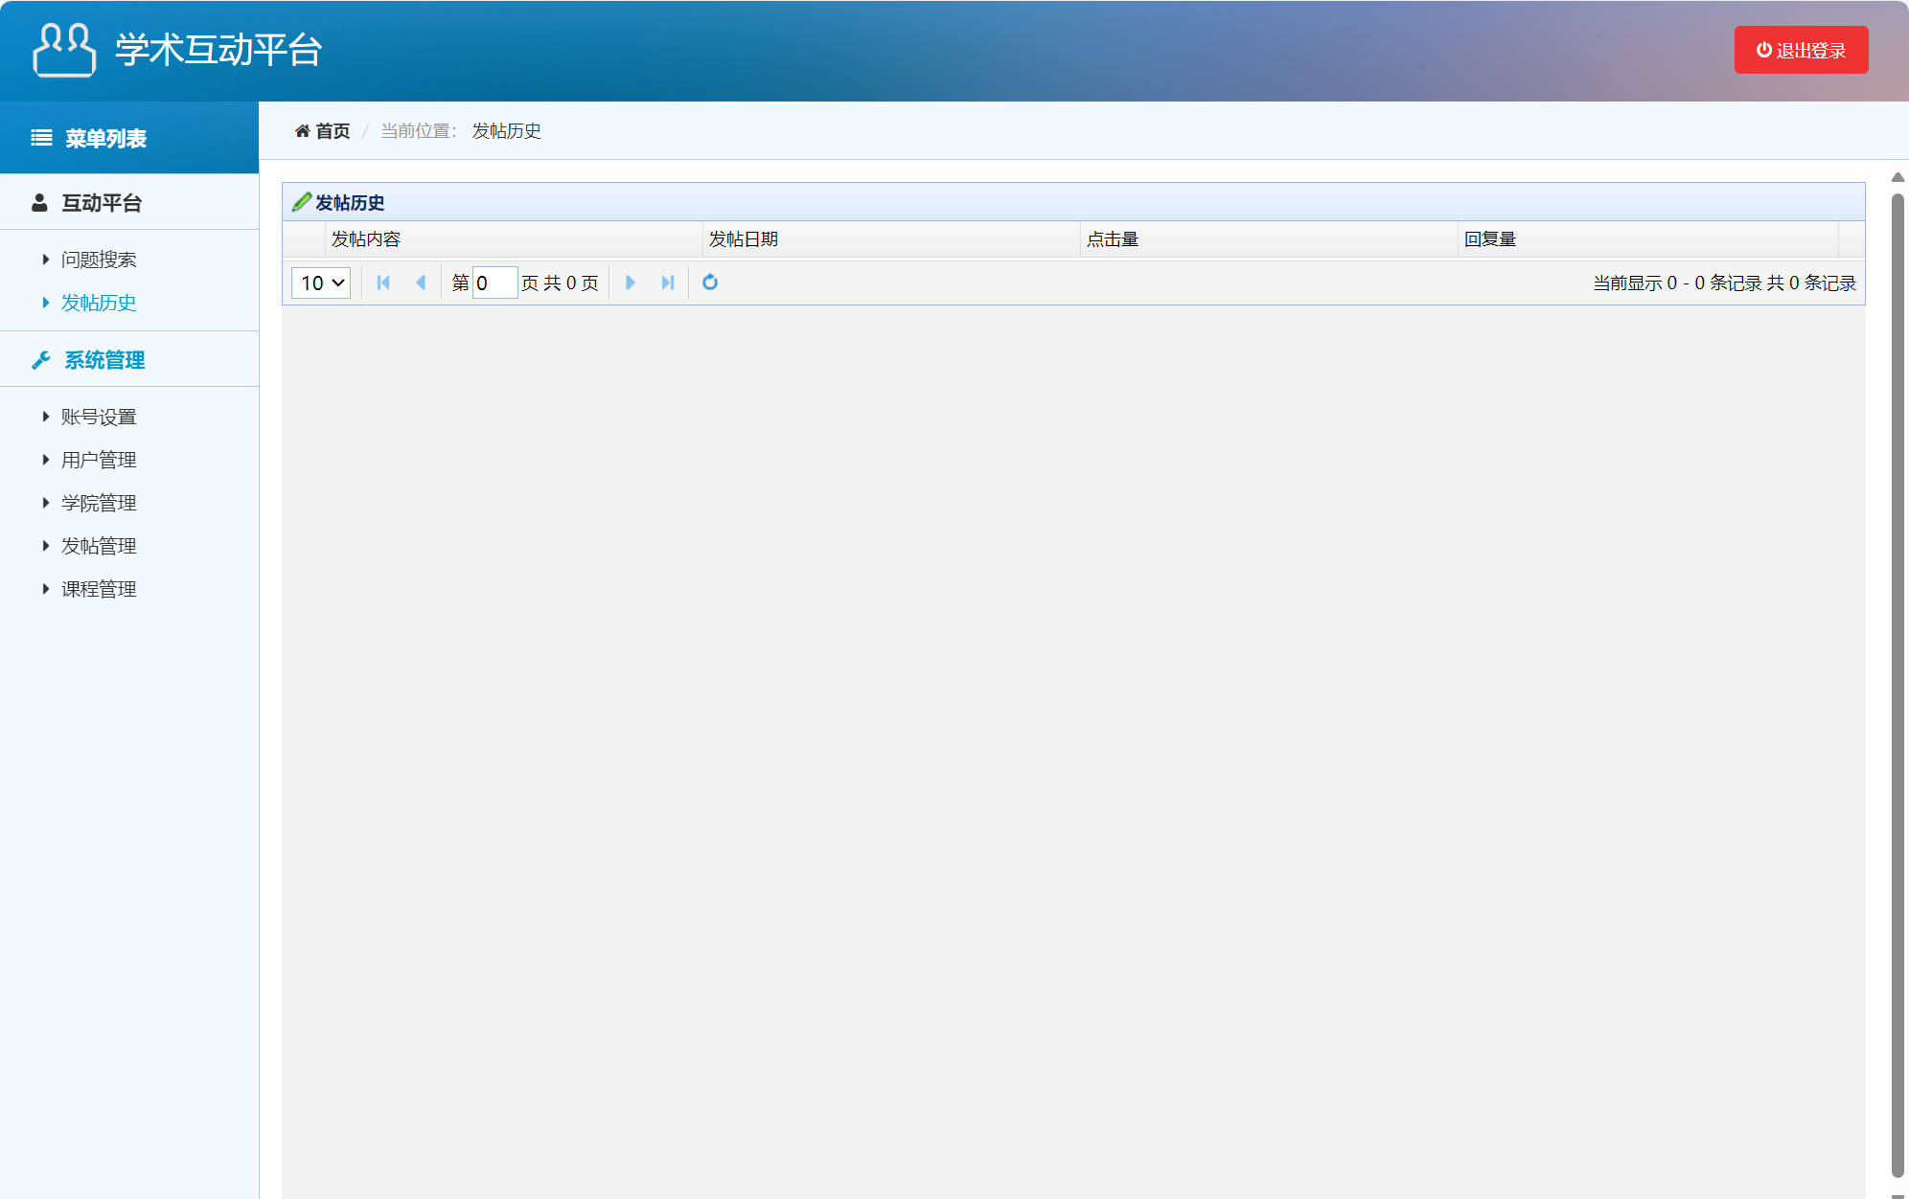
Task: Open the page size dropdown showing 10
Action: tap(321, 283)
